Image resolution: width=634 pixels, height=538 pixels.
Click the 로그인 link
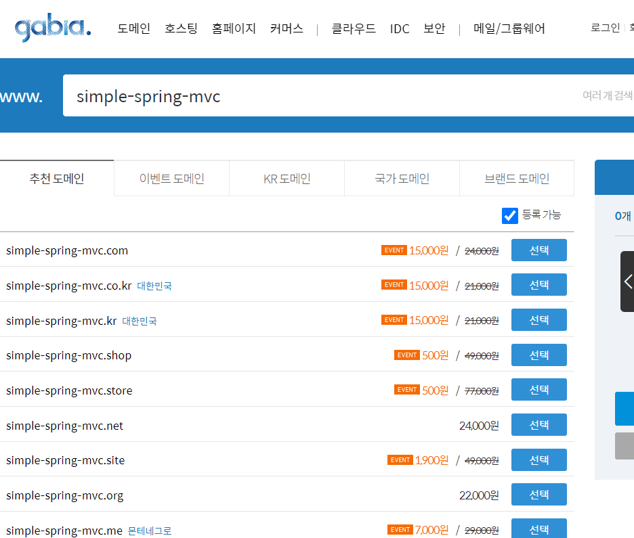coord(605,28)
